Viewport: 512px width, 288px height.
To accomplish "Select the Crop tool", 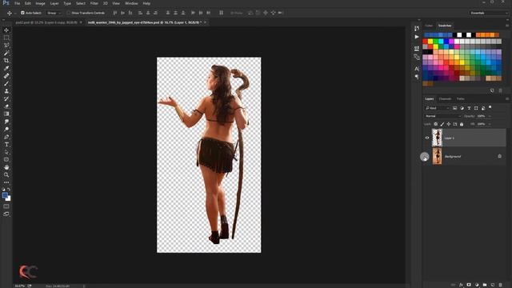I will click(6, 61).
